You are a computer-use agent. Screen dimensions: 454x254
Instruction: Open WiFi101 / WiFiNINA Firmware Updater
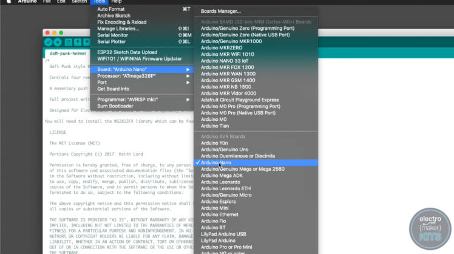pyautogui.click(x=142, y=59)
